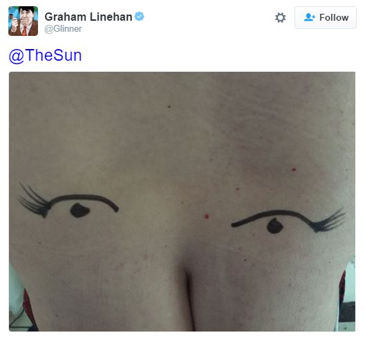Viewport: 365px width, 337px height.
Task: Follow Graham Linehan using the Follow button
Action: tap(325, 18)
